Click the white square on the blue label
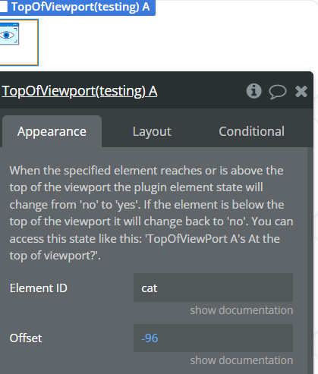The width and height of the screenshot is (318, 374). 4,7
